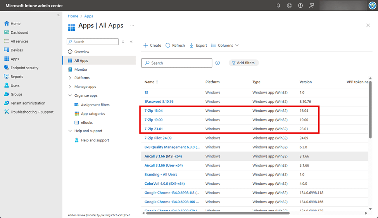Select Monitor in the Apps menu
Viewport: 378px width, 218px height.
click(81, 70)
